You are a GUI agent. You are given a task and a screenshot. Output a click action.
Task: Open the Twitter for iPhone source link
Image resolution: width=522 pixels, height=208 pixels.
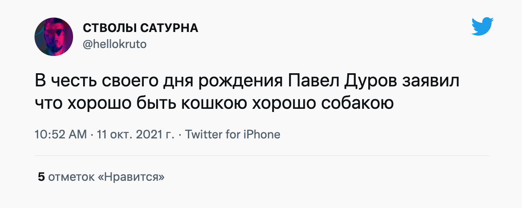click(233, 134)
